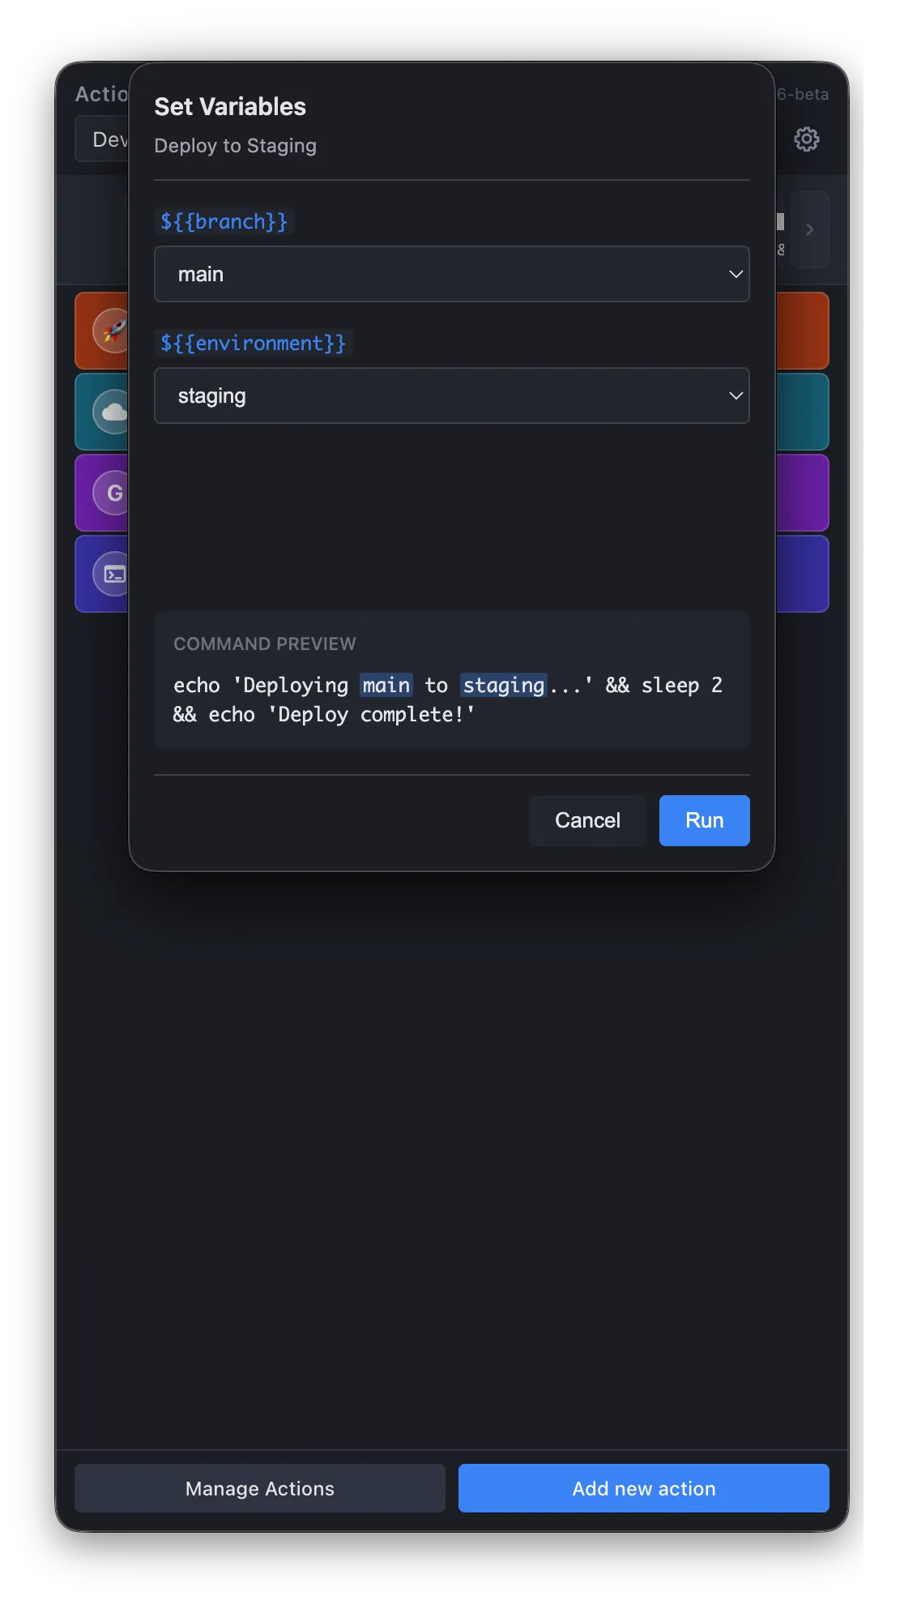This screenshot has width=904, height=1600.
Task: Click the rocket icon on orange action card
Action: (112, 331)
